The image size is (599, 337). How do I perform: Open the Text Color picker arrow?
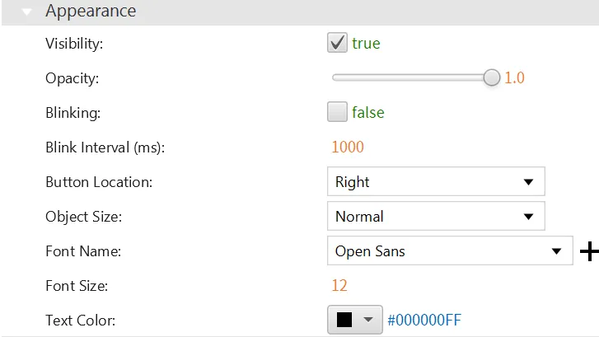(x=368, y=321)
